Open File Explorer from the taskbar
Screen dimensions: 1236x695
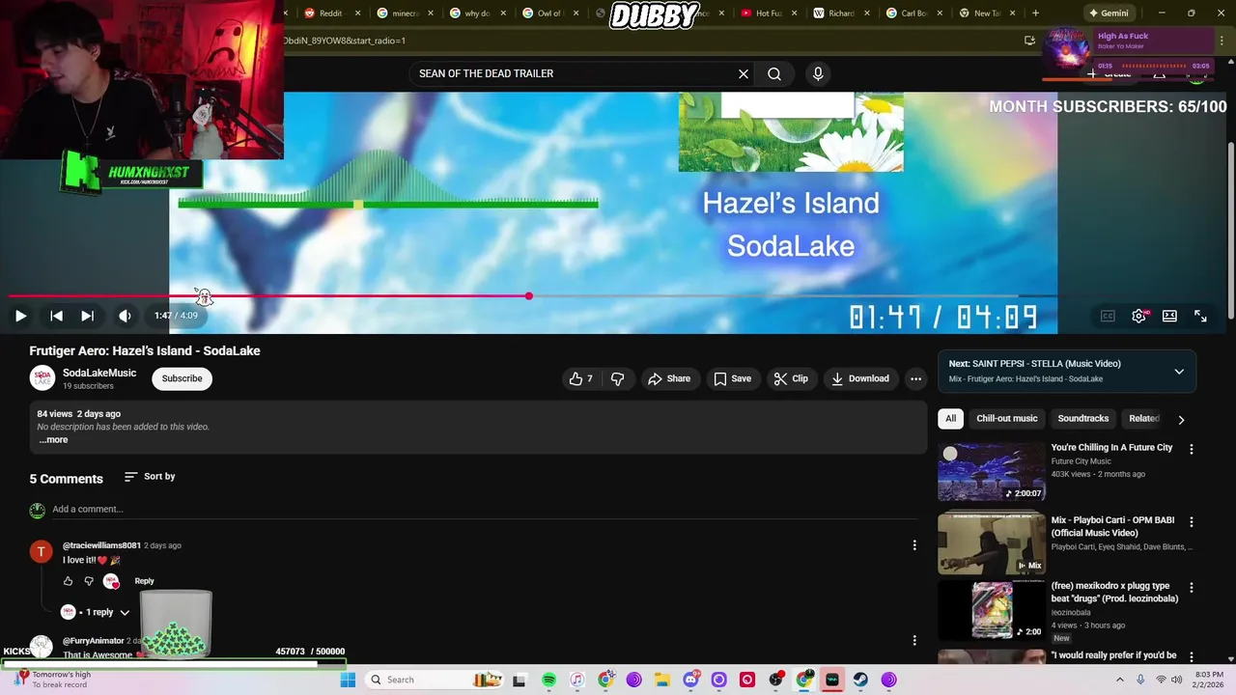(661, 680)
